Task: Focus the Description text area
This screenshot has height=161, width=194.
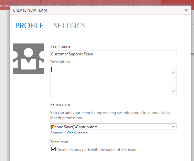Action: (x=111, y=82)
